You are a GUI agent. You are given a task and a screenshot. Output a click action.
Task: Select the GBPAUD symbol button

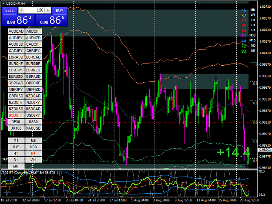pyautogui.click(x=34, y=77)
